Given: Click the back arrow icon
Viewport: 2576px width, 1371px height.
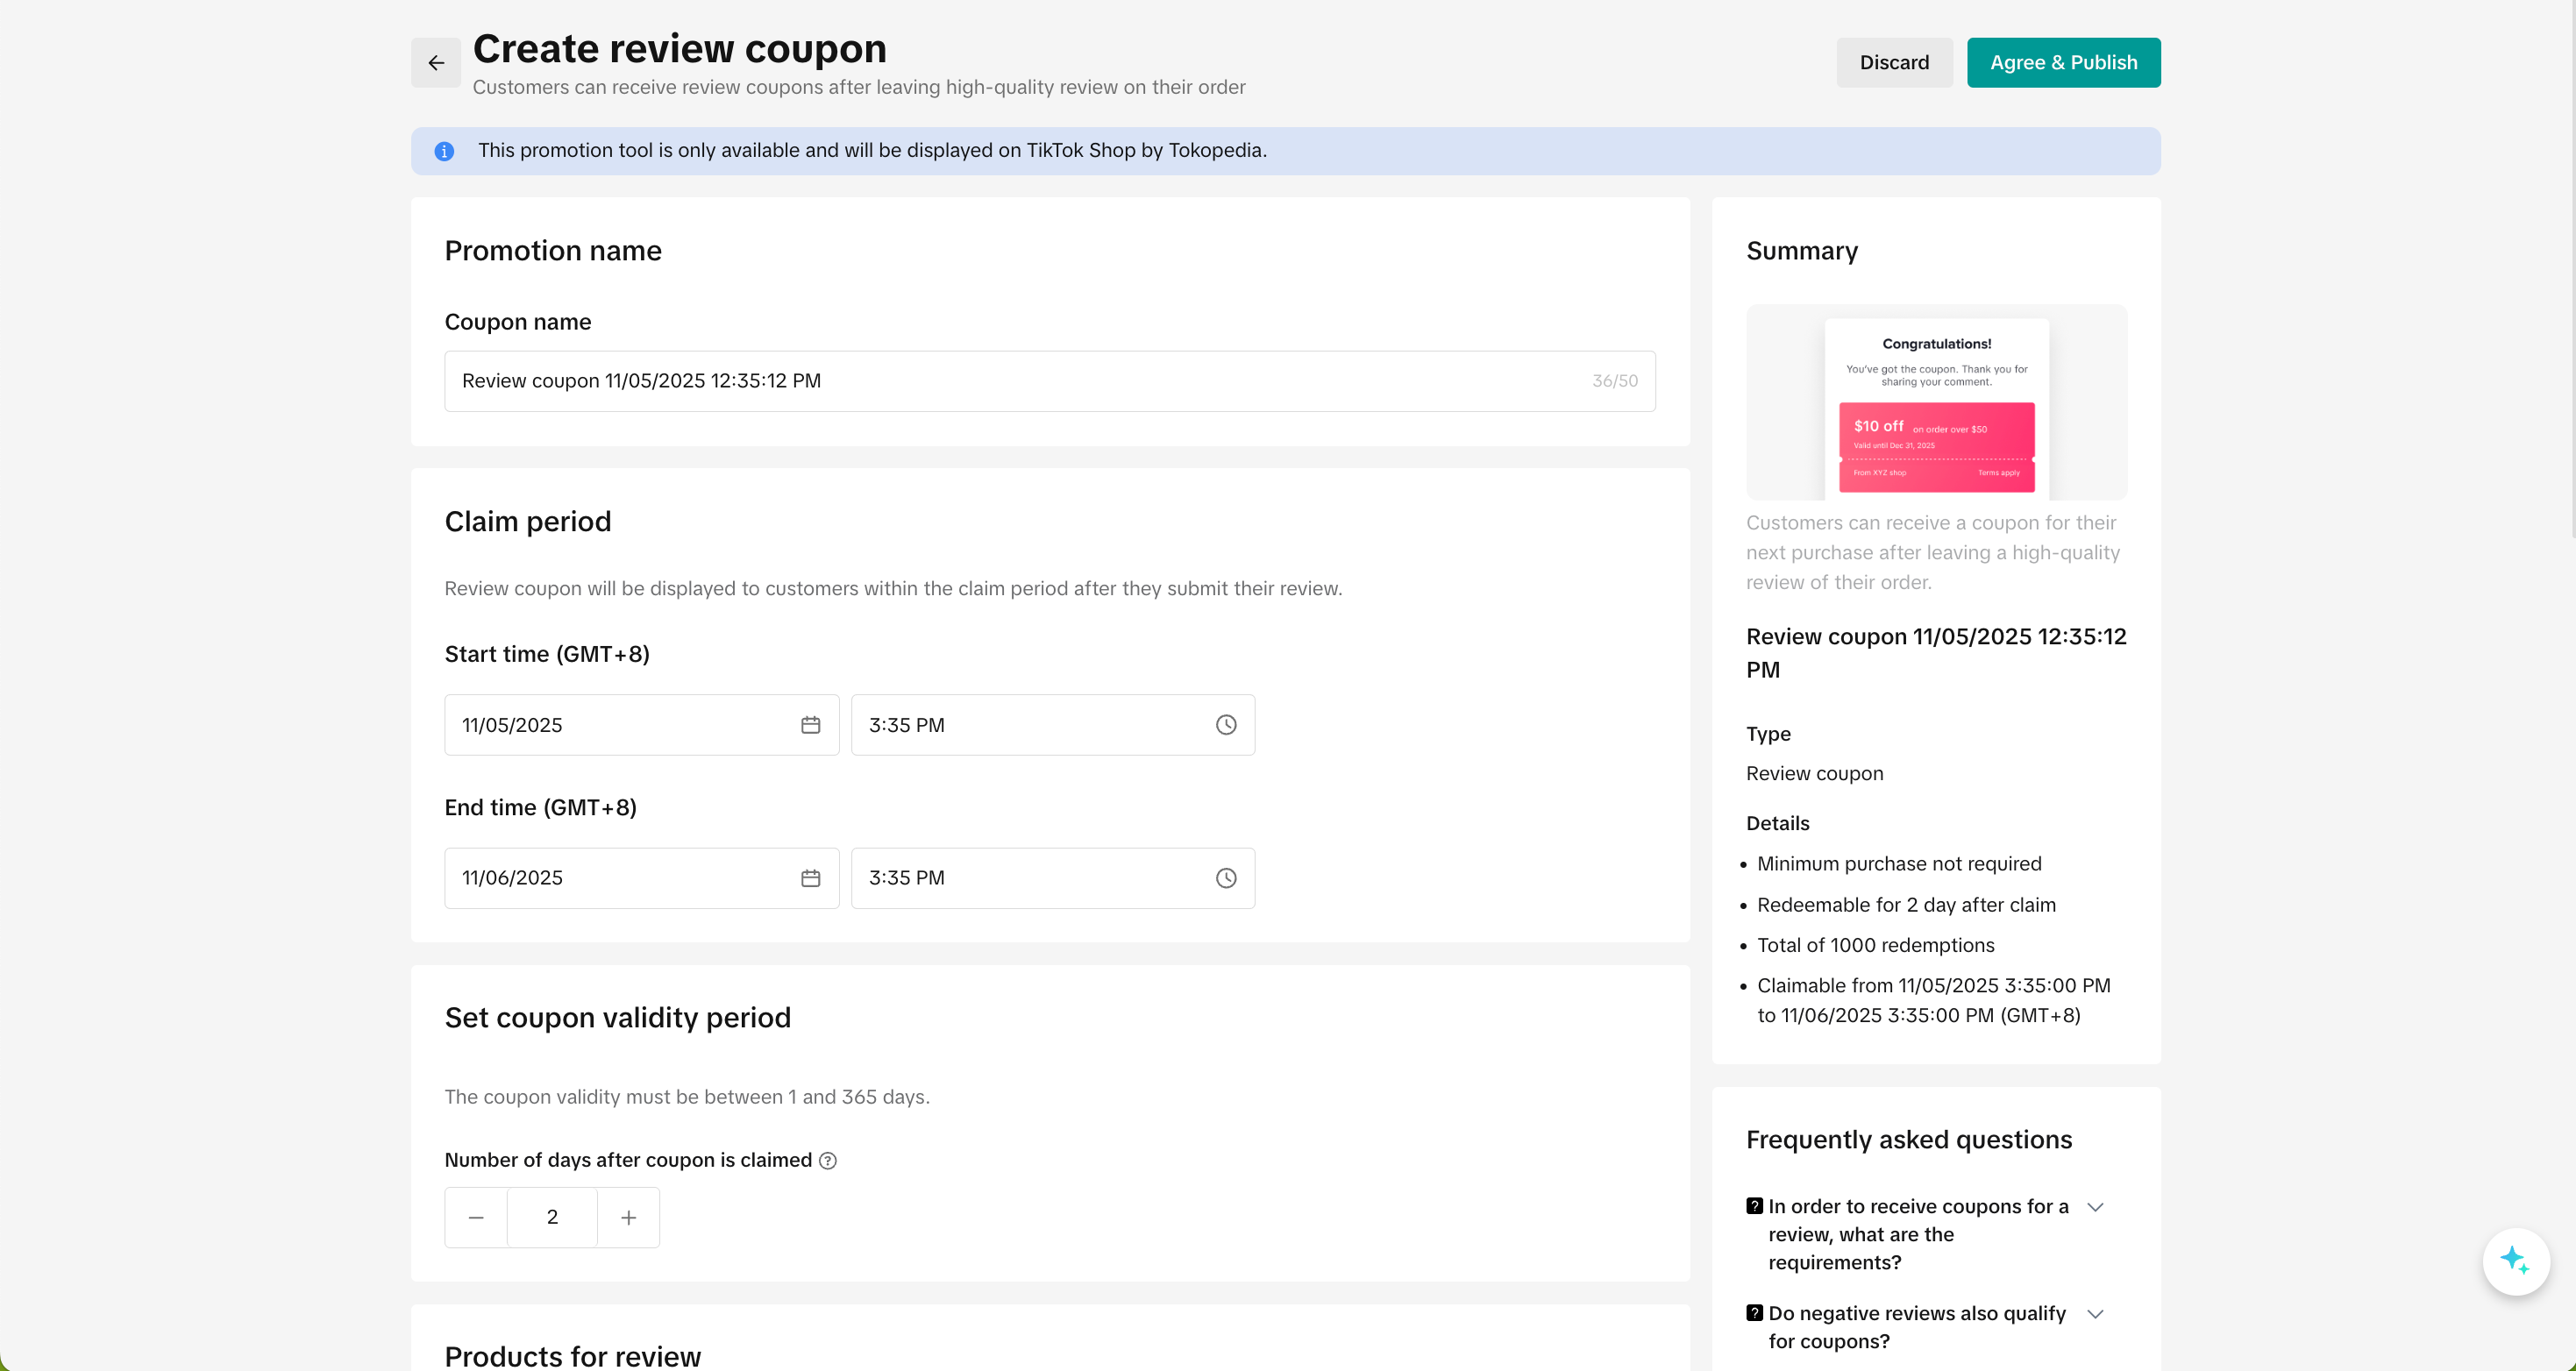Looking at the screenshot, I should click(x=436, y=63).
